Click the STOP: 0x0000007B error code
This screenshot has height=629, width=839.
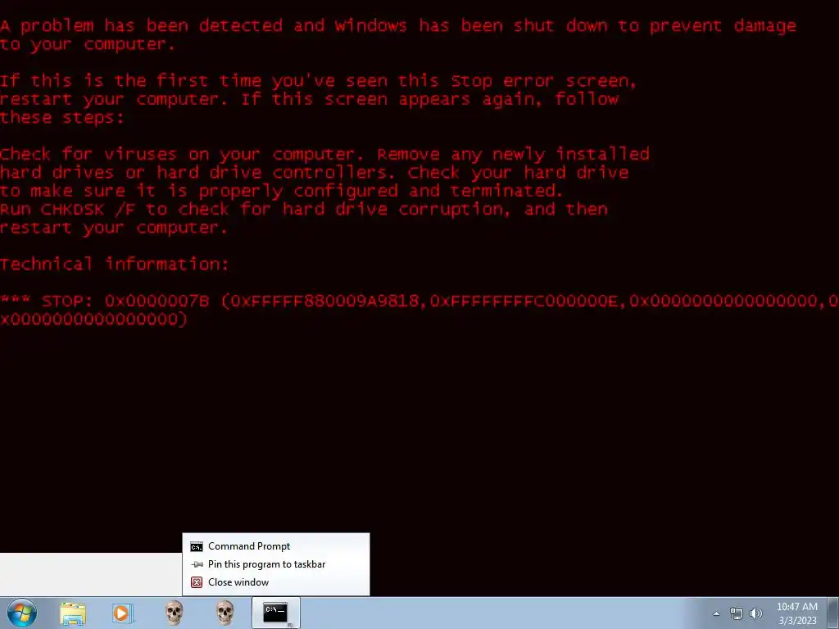pos(125,301)
